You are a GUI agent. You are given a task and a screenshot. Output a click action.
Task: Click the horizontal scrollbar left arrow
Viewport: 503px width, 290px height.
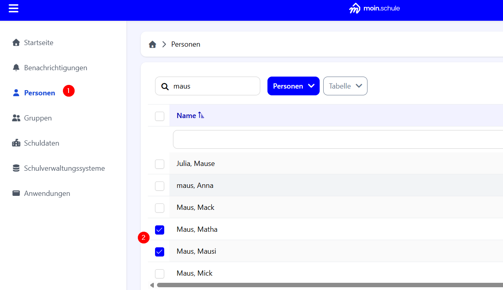(x=152, y=285)
